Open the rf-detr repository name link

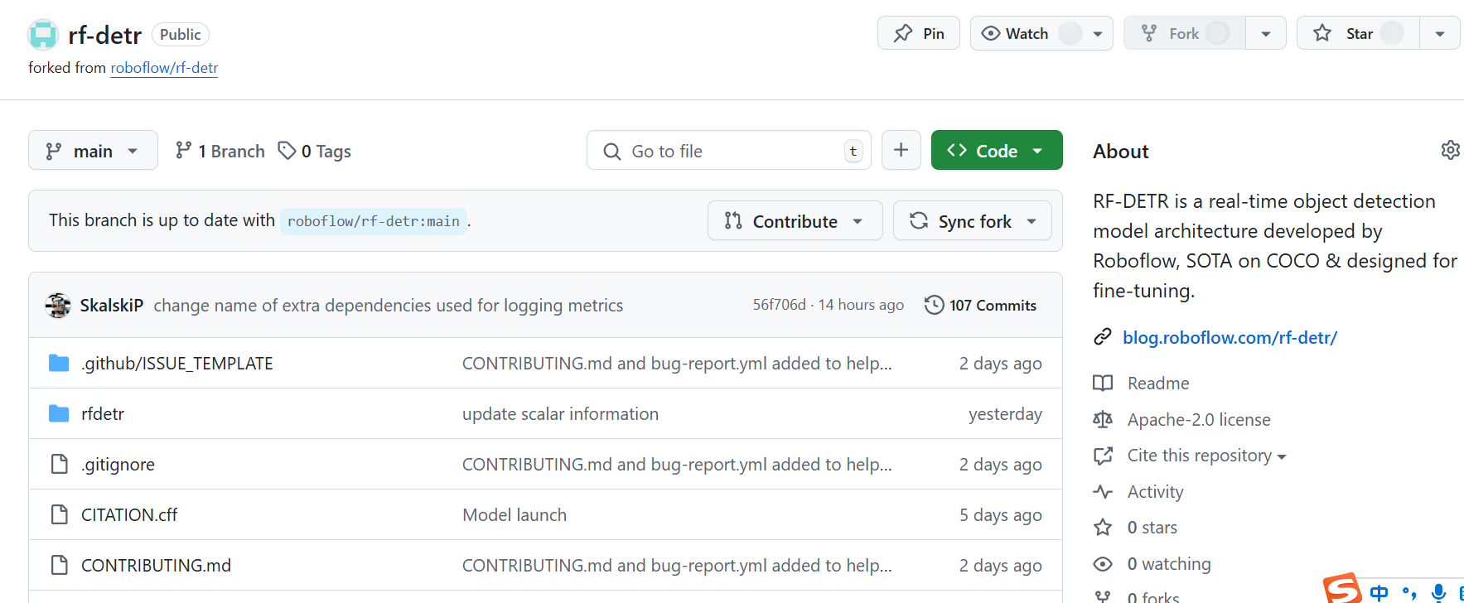coord(104,35)
